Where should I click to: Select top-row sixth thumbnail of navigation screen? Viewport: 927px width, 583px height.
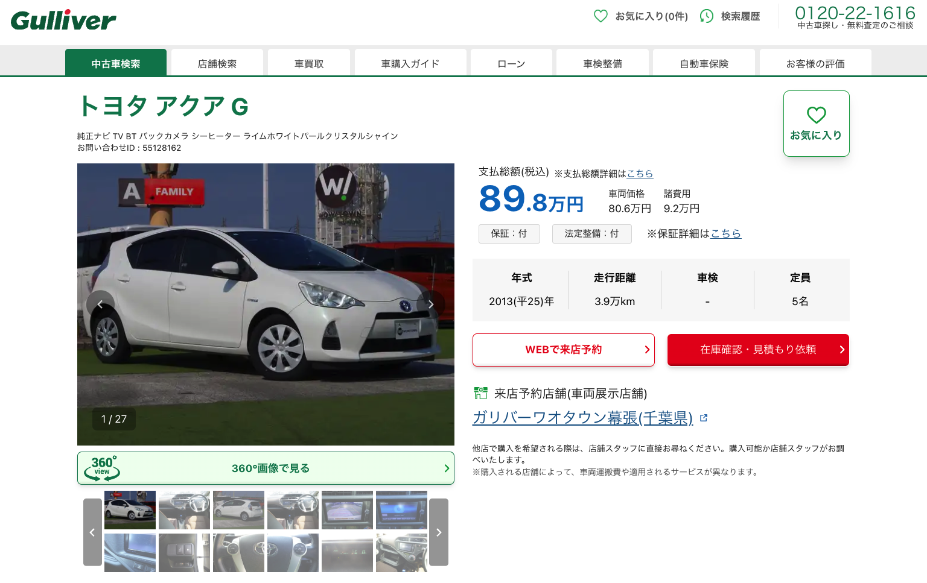[x=401, y=510]
